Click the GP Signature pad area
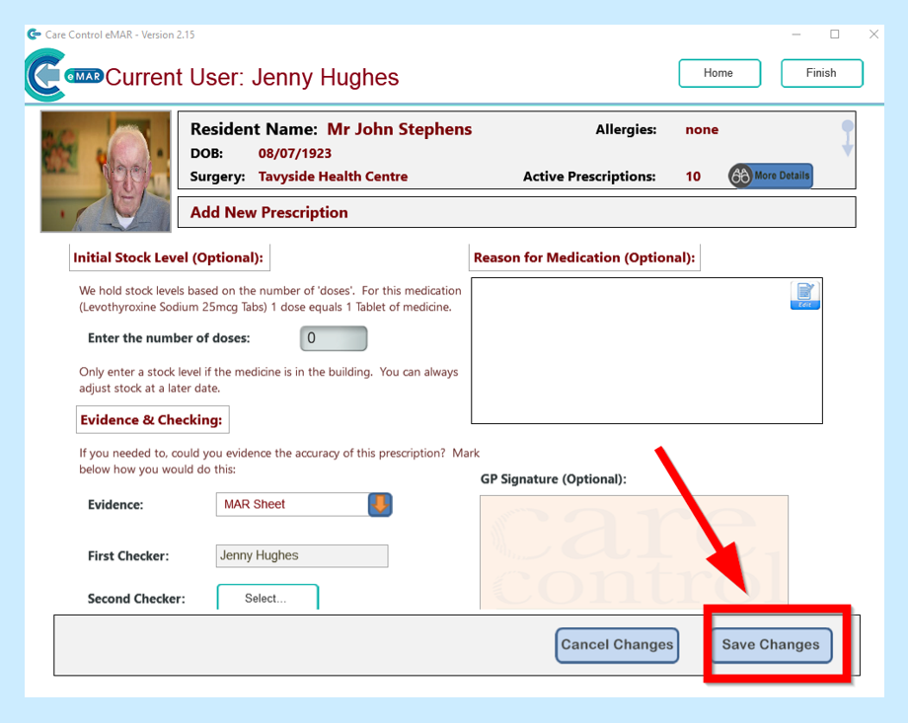Viewport: 908px width, 723px height. 634,550
